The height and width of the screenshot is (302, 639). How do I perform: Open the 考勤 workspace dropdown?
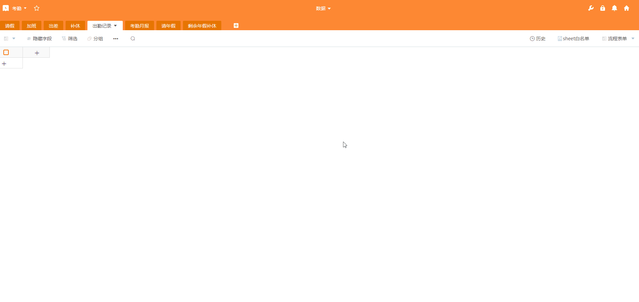coord(19,8)
